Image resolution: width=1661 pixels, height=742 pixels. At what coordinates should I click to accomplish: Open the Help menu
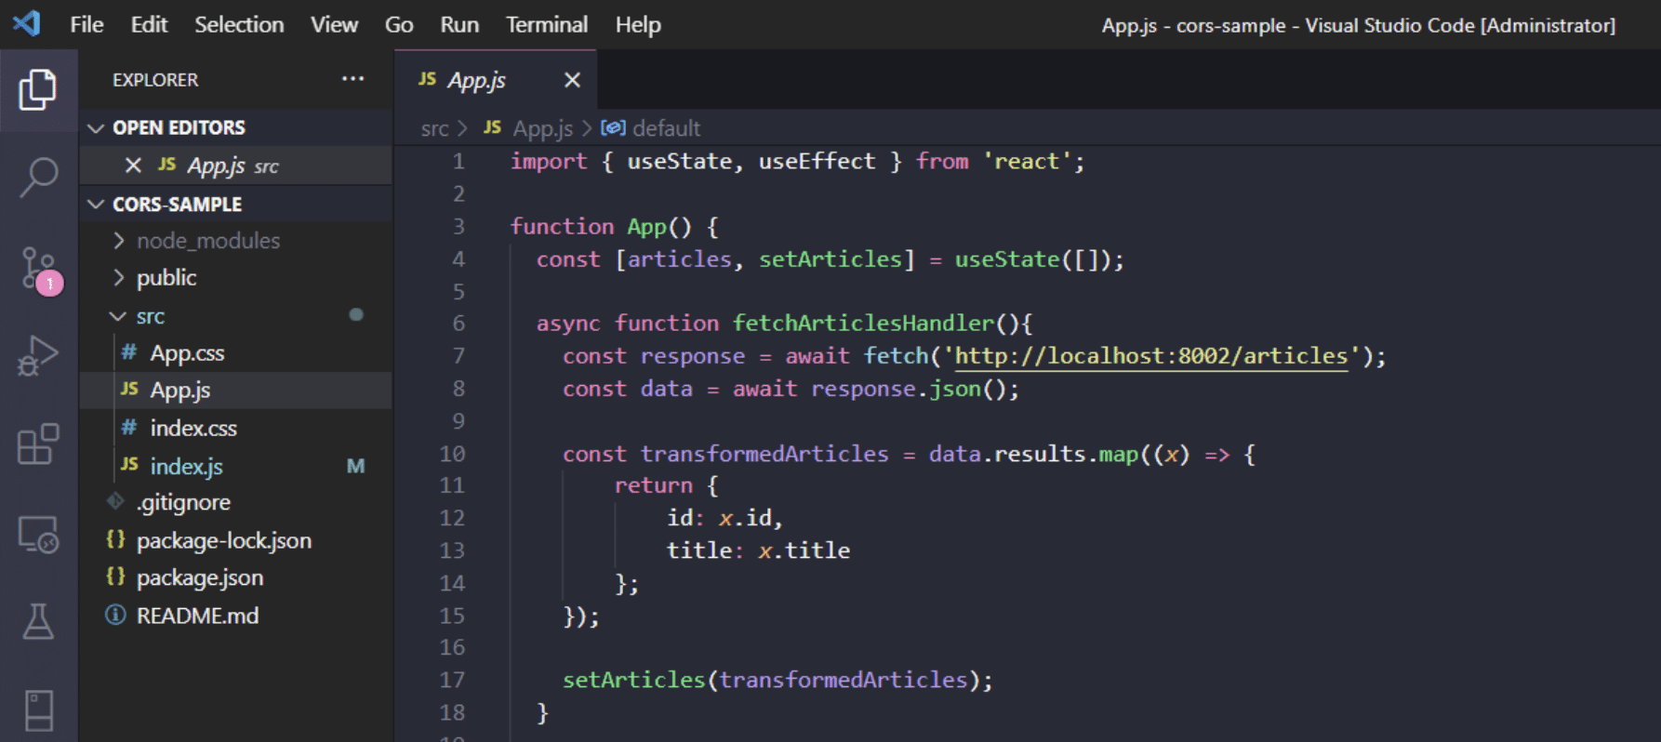click(x=638, y=24)
